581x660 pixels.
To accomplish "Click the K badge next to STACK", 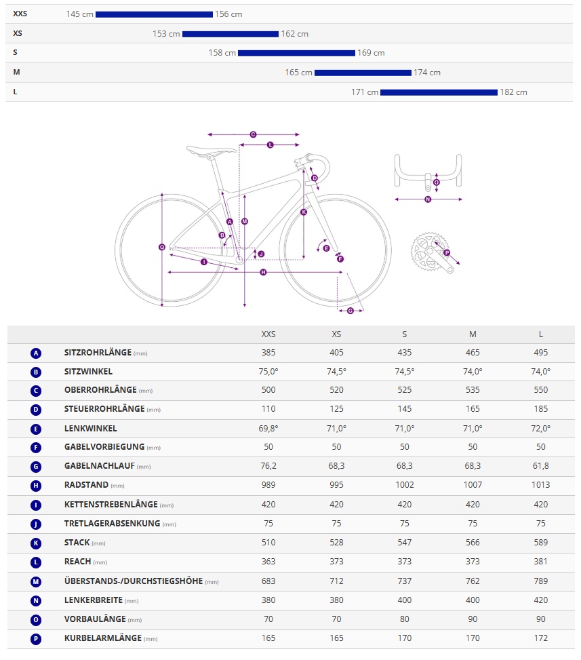I will point(36,543).
